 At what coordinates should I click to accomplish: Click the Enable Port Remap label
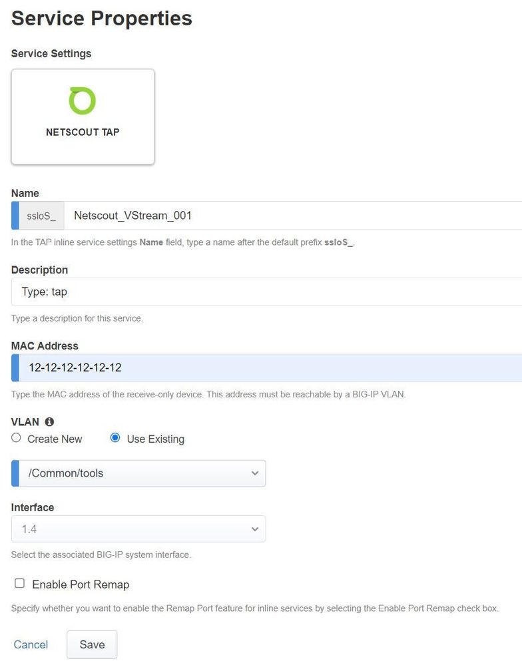tap(81, 584)
